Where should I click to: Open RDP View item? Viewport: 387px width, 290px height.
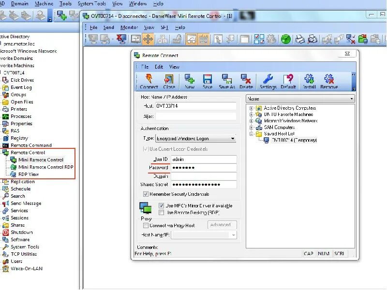(29, 174)
